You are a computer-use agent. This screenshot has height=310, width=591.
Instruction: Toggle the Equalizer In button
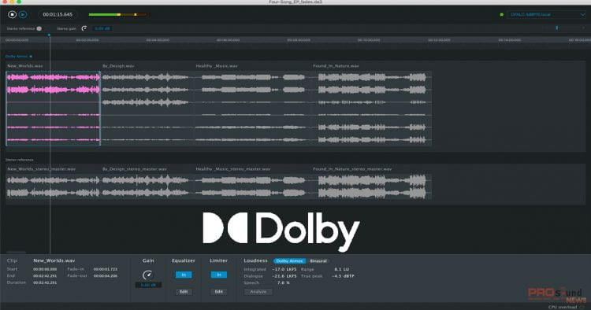[x=184, y=275]
